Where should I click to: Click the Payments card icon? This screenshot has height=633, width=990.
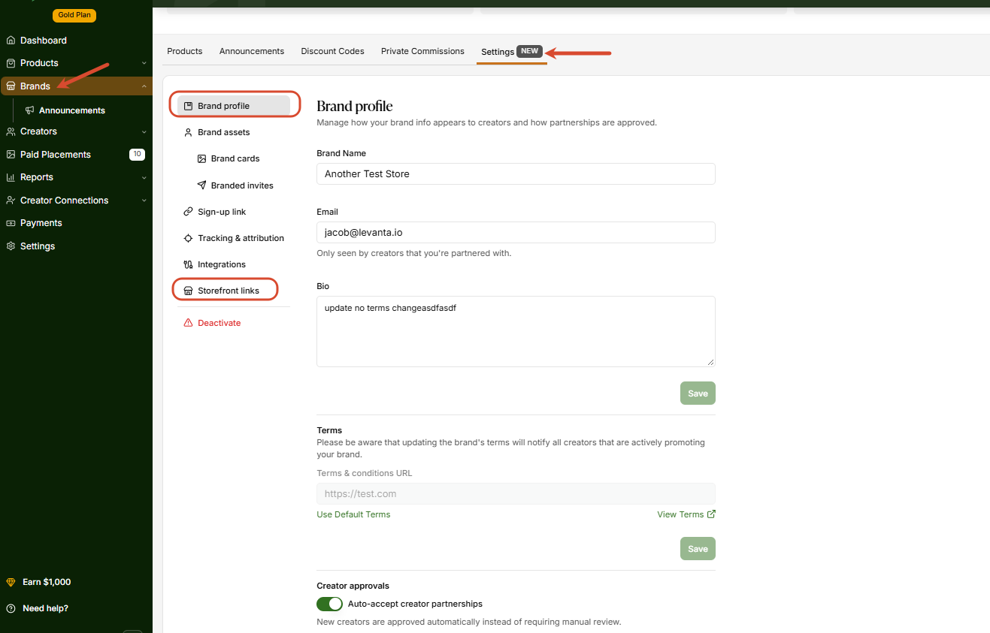point(11,223)
